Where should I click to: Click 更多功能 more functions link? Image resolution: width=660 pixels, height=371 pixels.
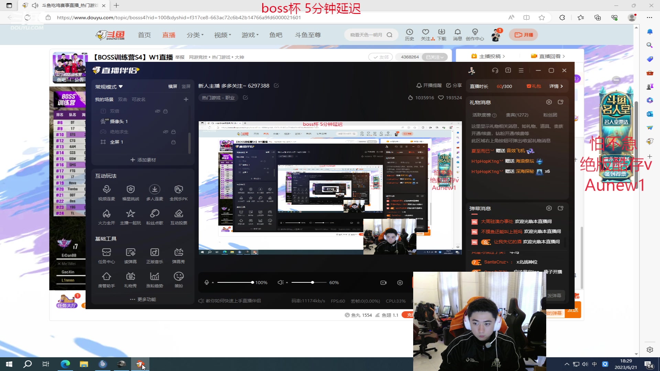coord(143,300)
